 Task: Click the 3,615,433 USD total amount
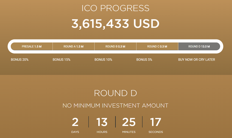tap(115, 24)
